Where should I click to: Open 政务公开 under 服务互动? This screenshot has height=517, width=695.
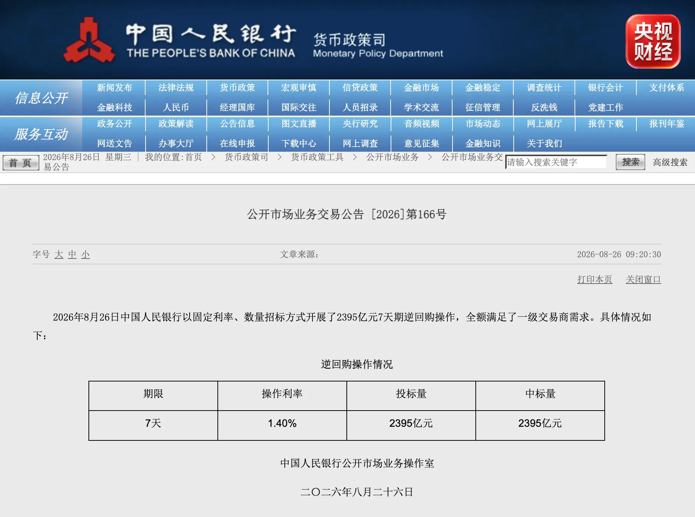[115, 124]
